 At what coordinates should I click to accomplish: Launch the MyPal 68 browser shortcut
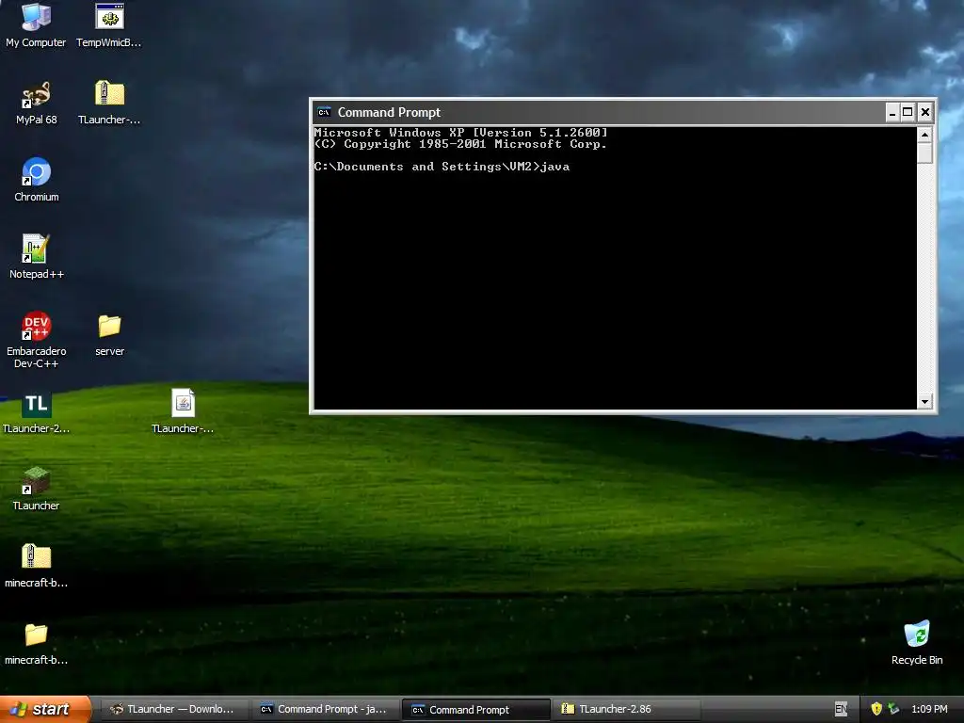[x=37, y=103]
